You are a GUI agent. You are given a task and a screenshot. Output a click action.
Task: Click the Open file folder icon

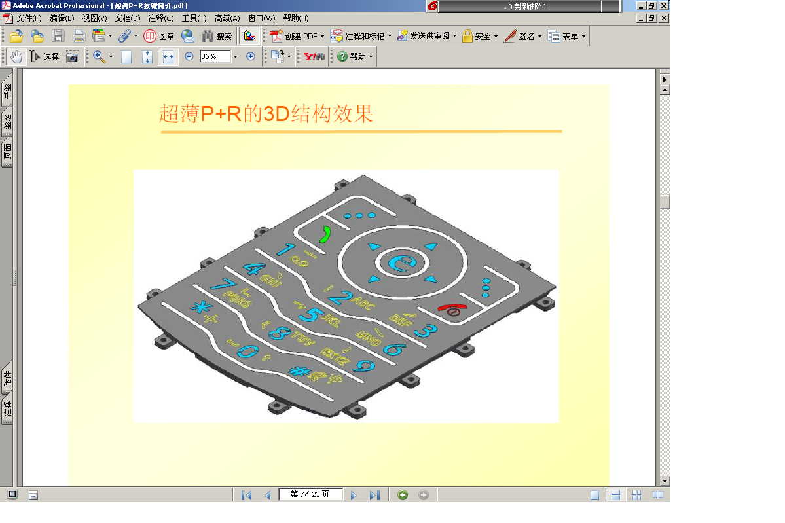(16, 36)
